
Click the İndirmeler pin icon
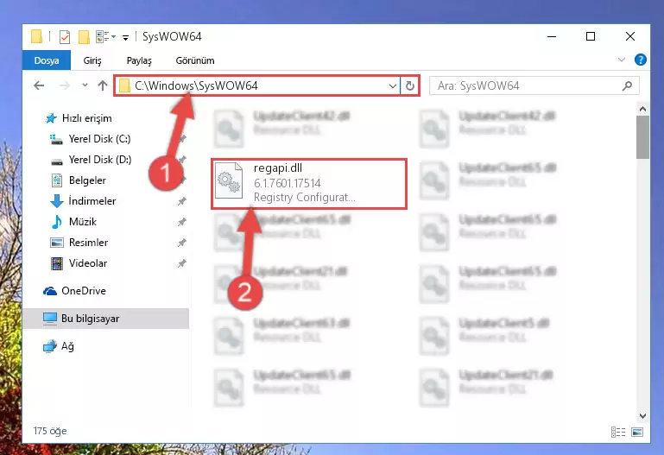pos(181,201)
